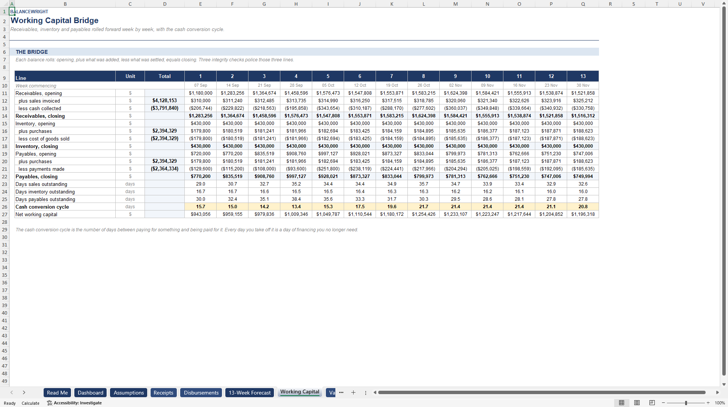Click the select-all corner triangle

[x=5, y=4]
